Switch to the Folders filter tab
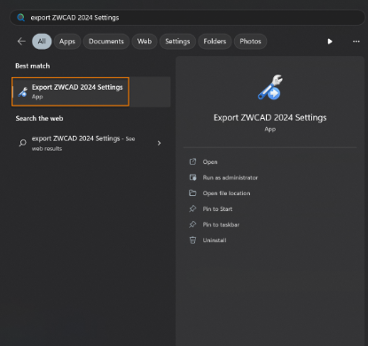Screen dimensions: 368x346 pyautogui.click(x=215, y=42)
